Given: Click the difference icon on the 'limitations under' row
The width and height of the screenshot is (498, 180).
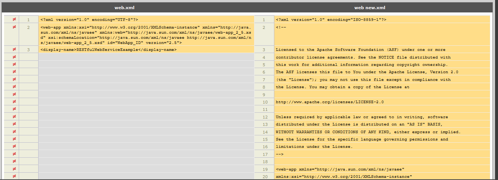Looking at the screenshot, I should tap(14, 146).
